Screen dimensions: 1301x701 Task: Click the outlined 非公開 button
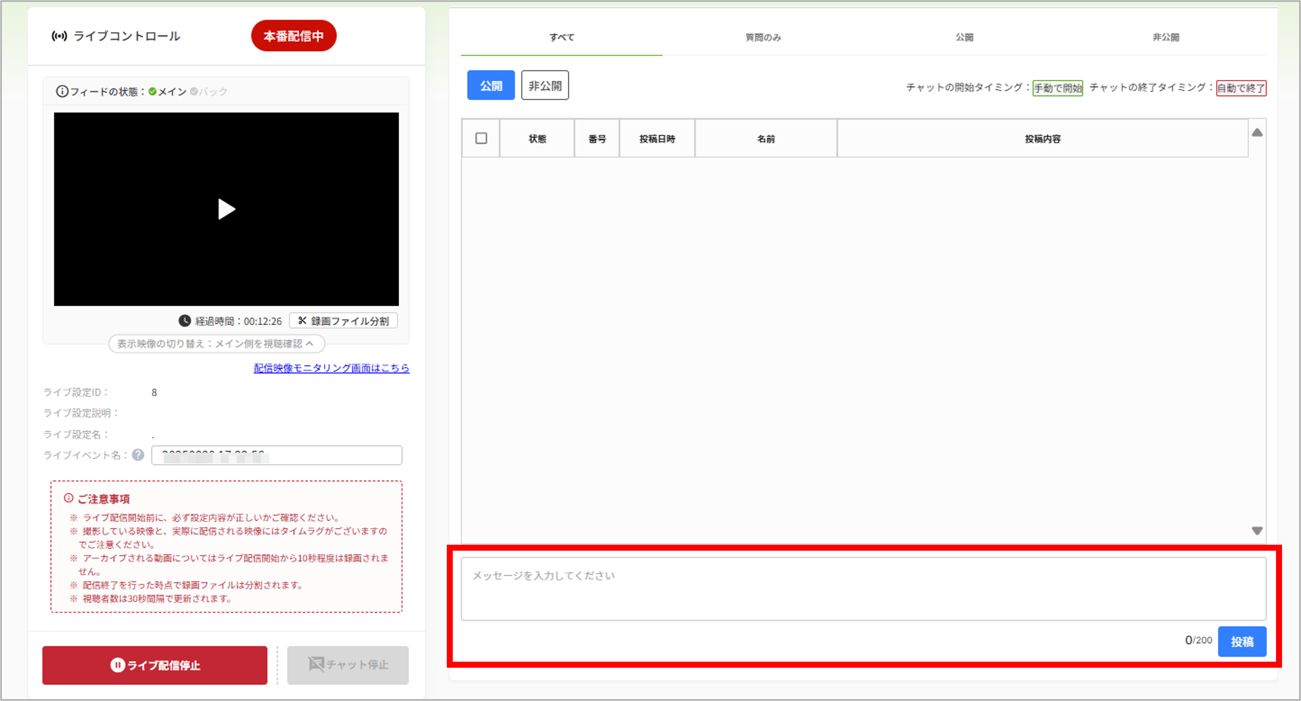(545, 86)
